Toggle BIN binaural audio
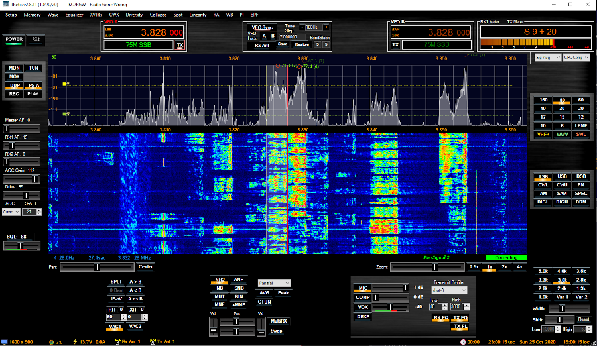Viewport: 597px width, 346px height. tap(239, 296)
